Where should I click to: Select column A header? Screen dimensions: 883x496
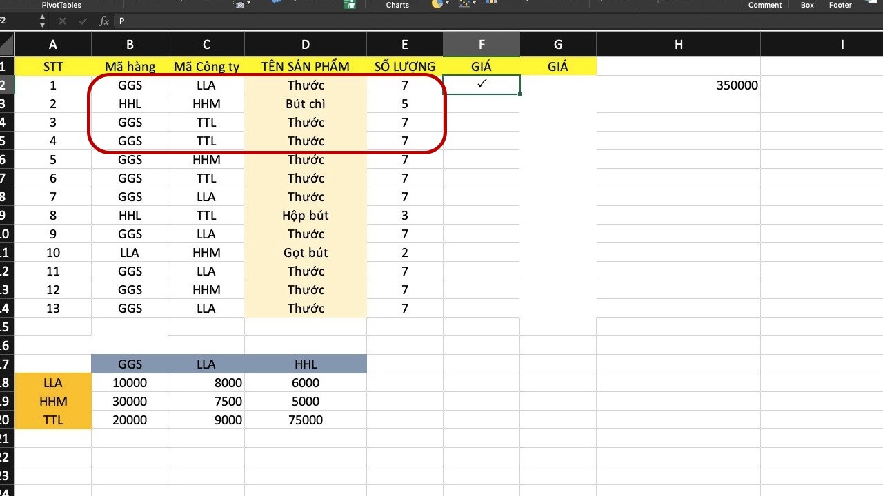point(53,45)
